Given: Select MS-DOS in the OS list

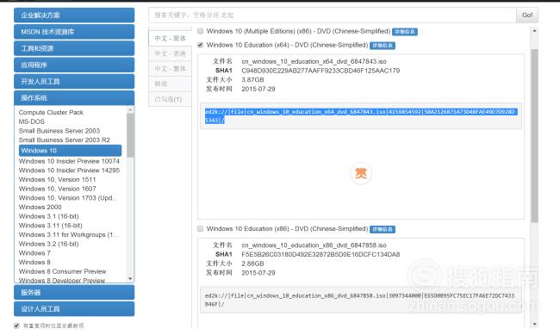Looking at the screenshot, I should pos(31,121).
